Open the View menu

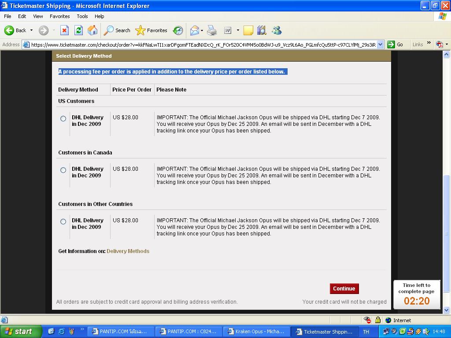click(x=38, y=16)
